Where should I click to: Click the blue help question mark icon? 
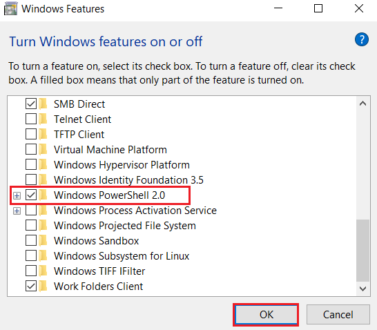click(361, 39)
